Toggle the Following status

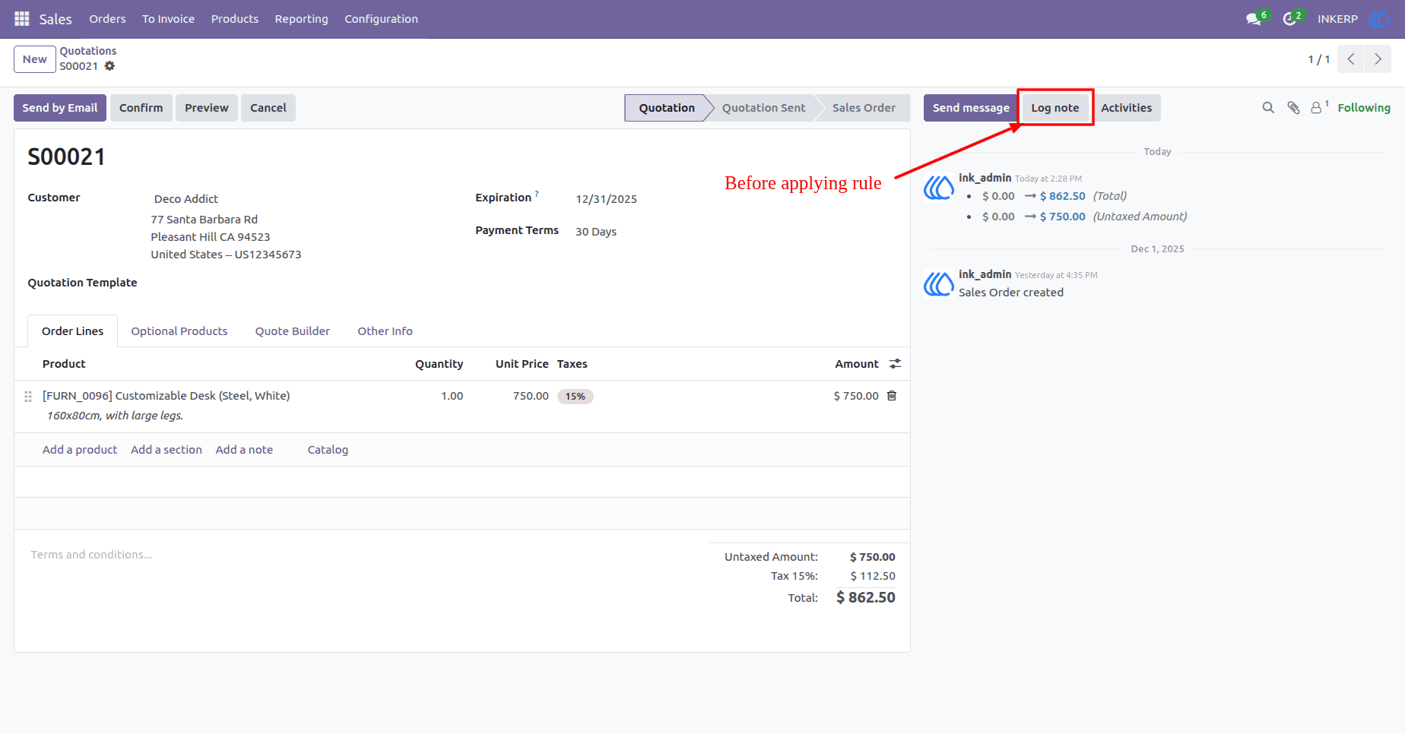tap(1364, 108)
